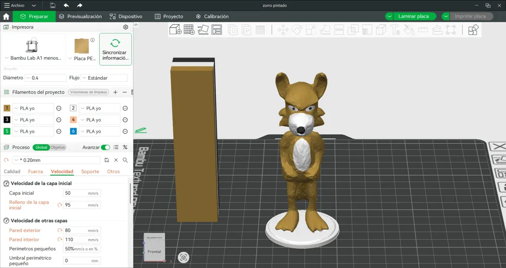Select the Fuerza settings tab

35,172
